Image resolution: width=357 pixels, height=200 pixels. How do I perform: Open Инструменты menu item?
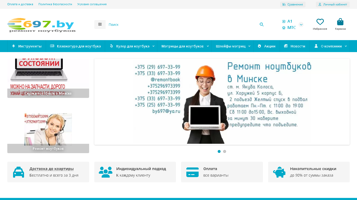click(x=27, y=46)
